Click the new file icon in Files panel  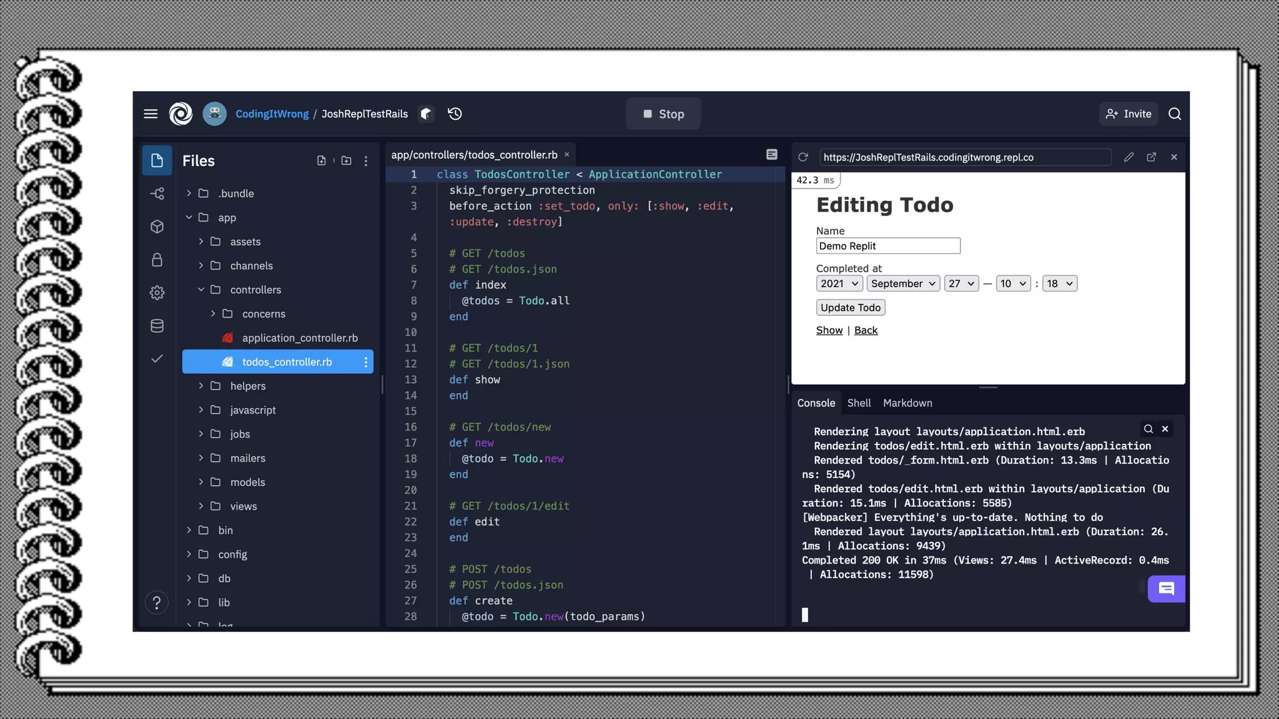(321, 161)
